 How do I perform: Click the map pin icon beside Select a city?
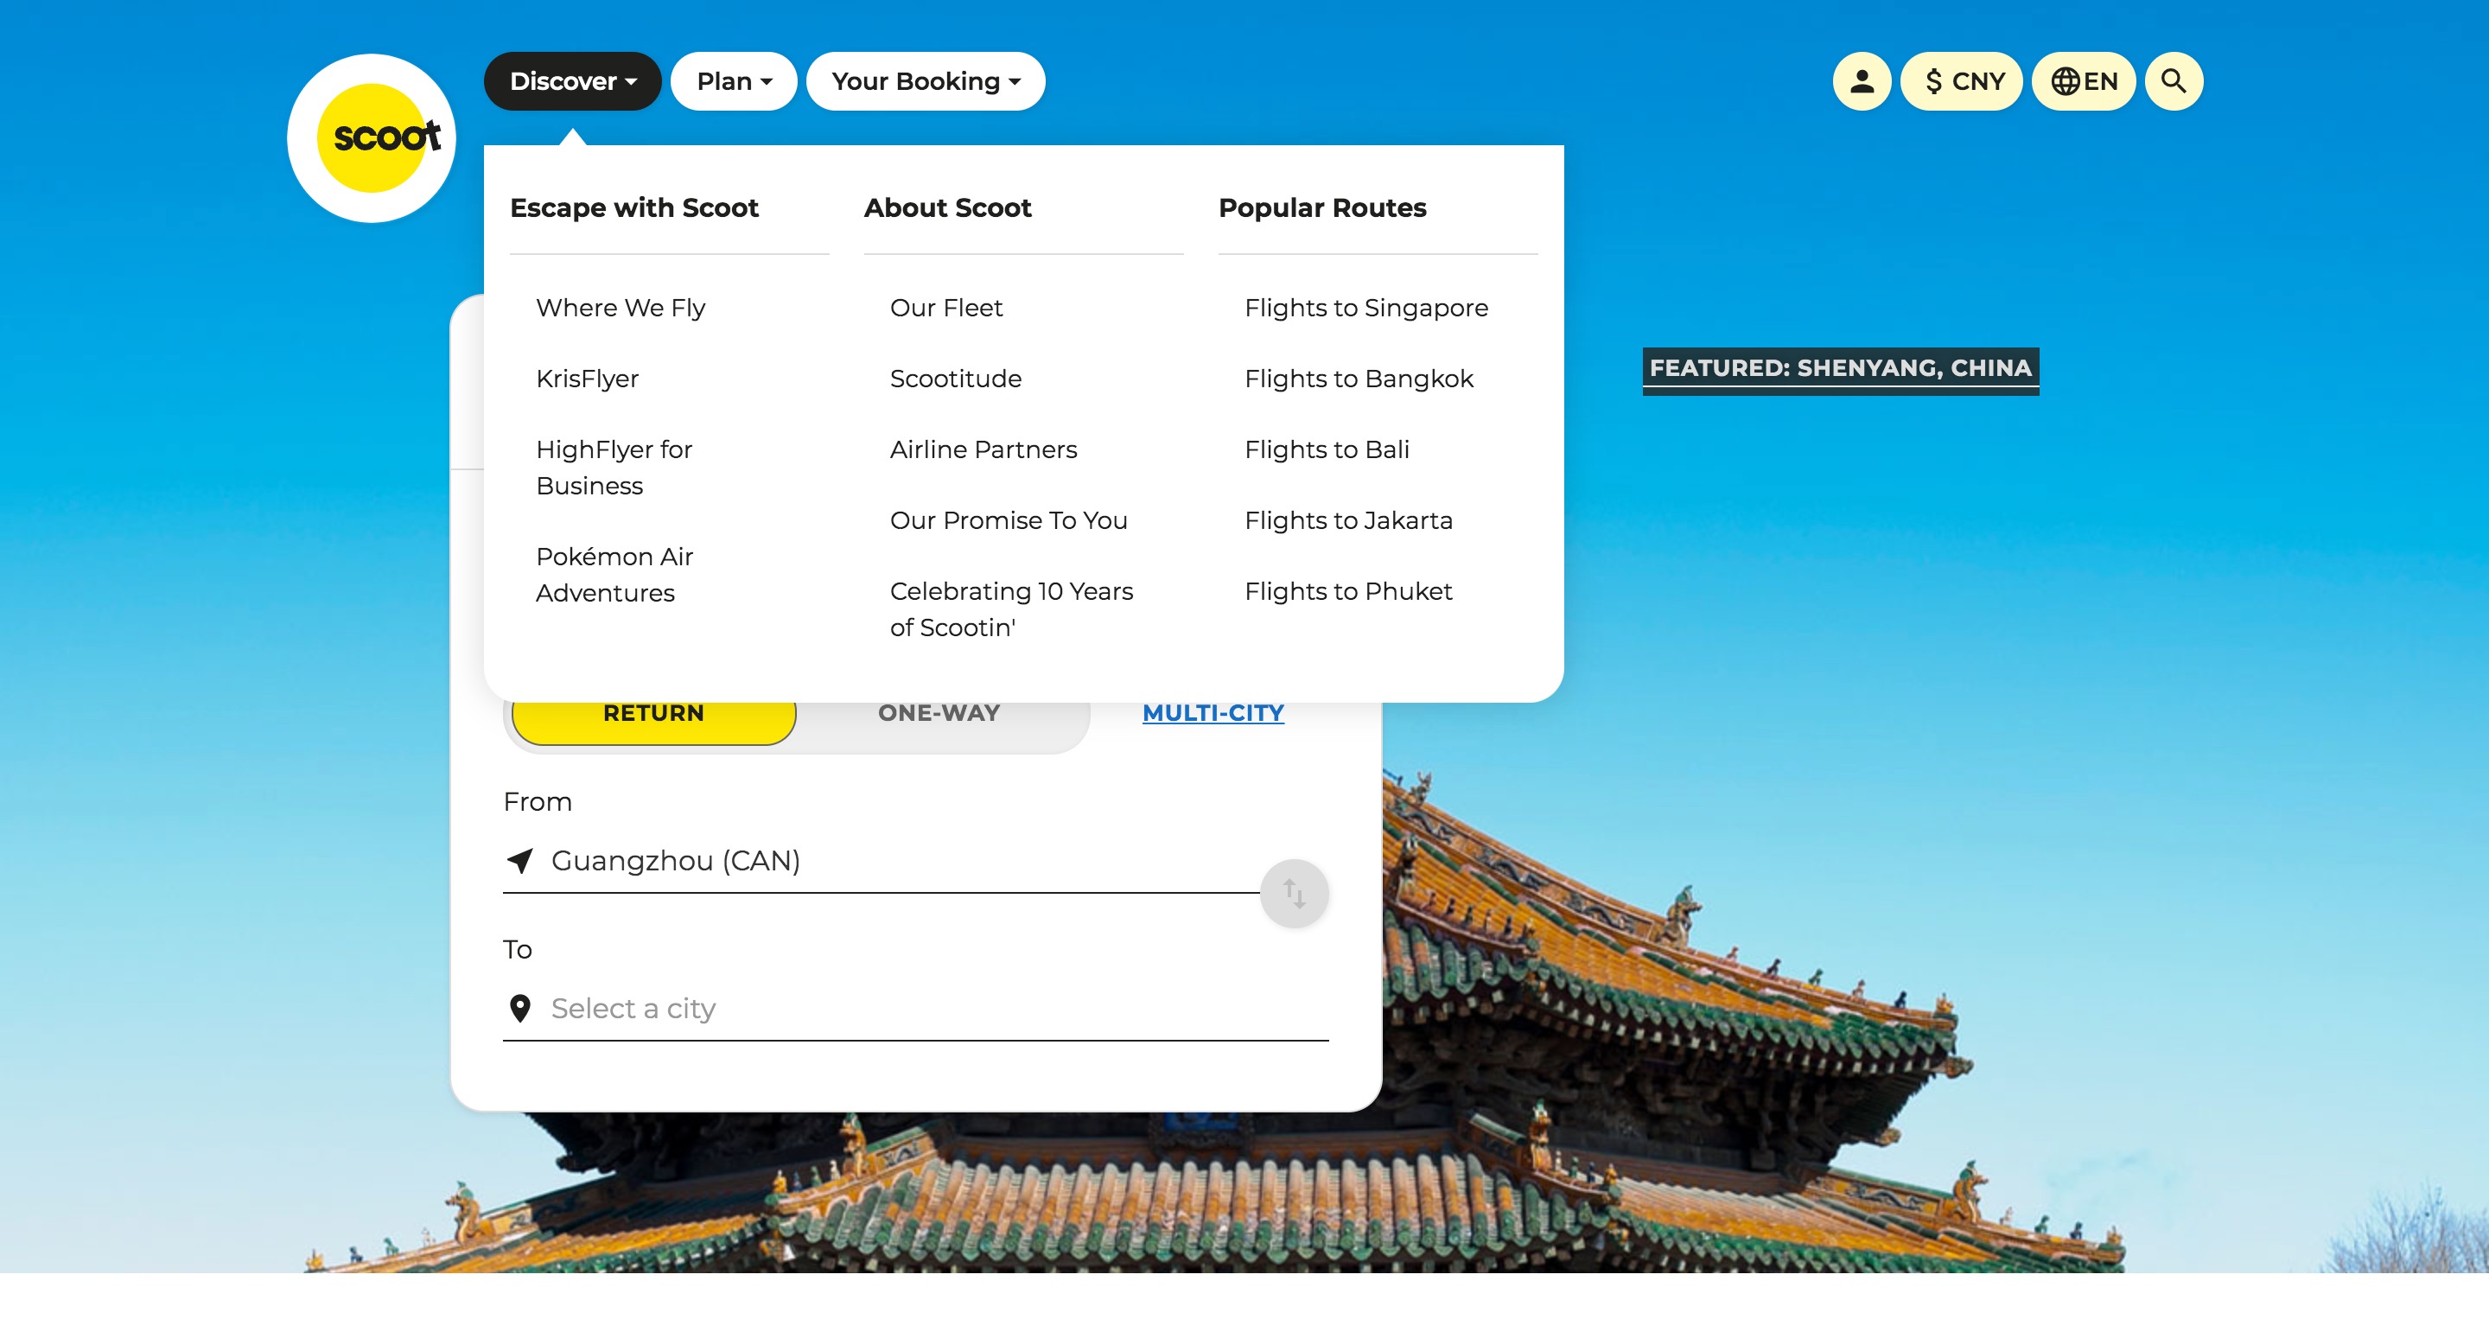click(519, 1008)
